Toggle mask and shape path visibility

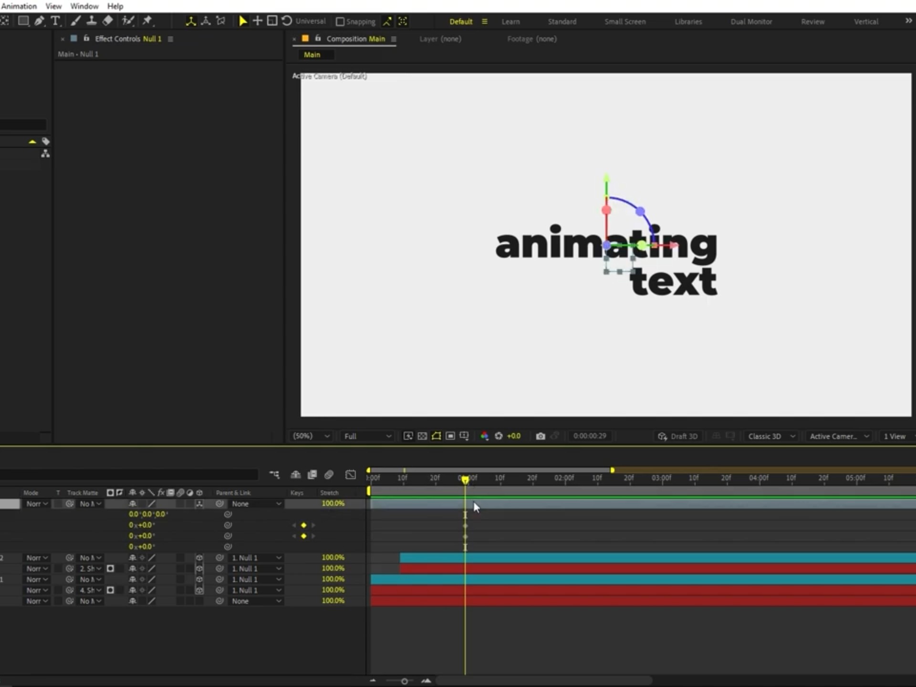coord(436,436)
